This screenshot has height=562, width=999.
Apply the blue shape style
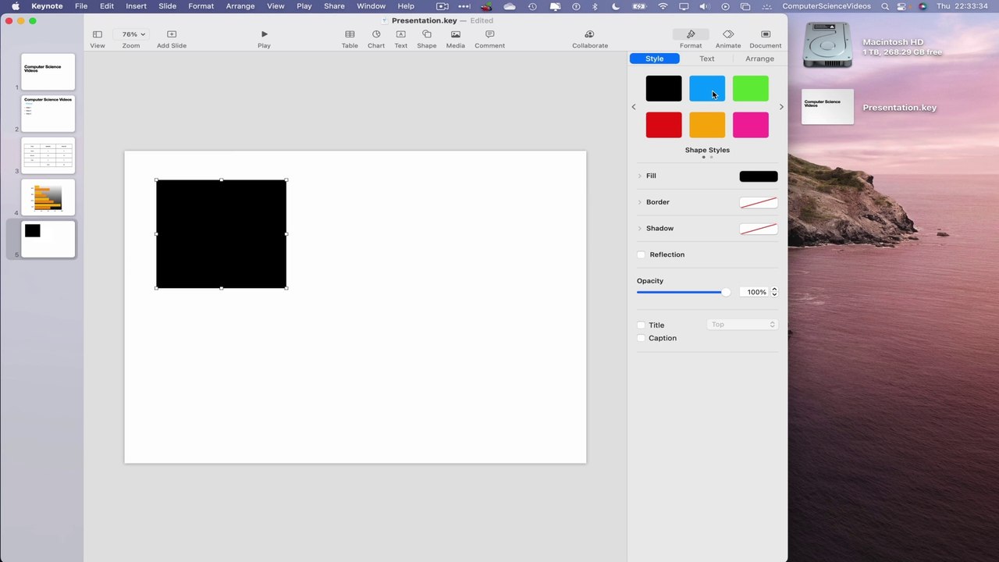tap(707, 89)
